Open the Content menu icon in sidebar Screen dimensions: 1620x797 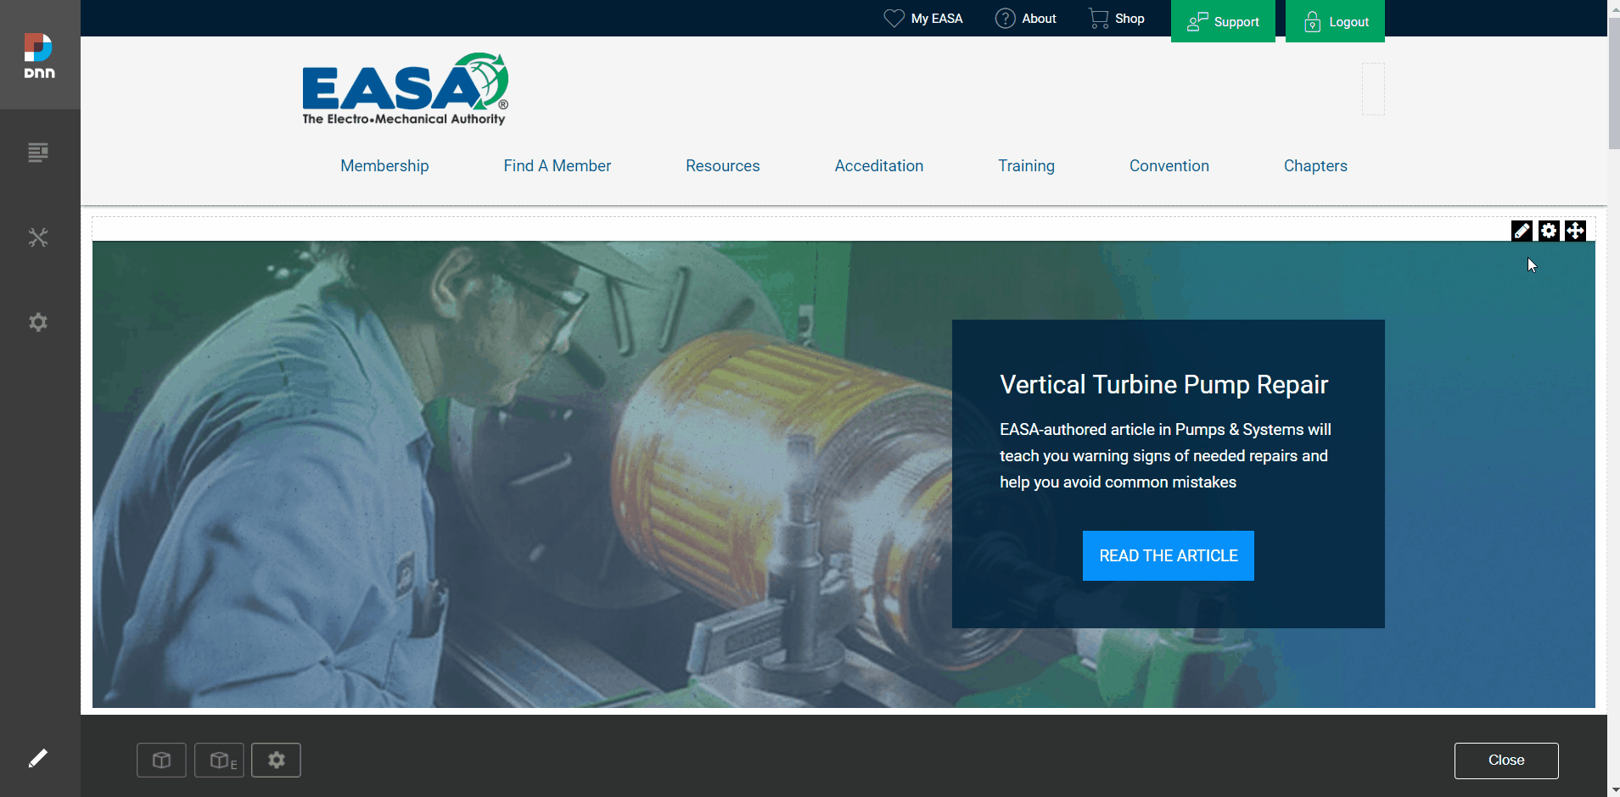(x=38, y=153)
